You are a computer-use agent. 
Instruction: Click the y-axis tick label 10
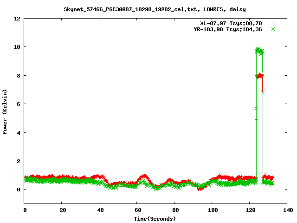[17, 47]
